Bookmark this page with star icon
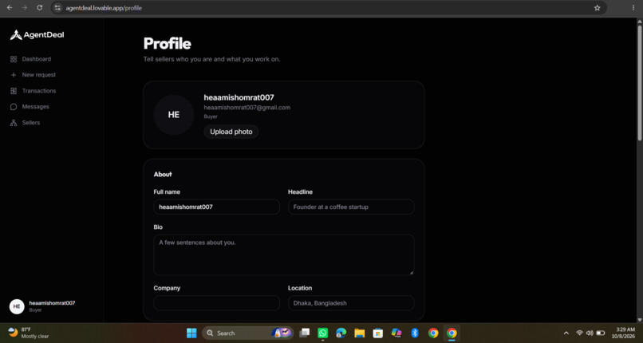Viewport: 643px width, 343px height. click(x=597, y=8)
